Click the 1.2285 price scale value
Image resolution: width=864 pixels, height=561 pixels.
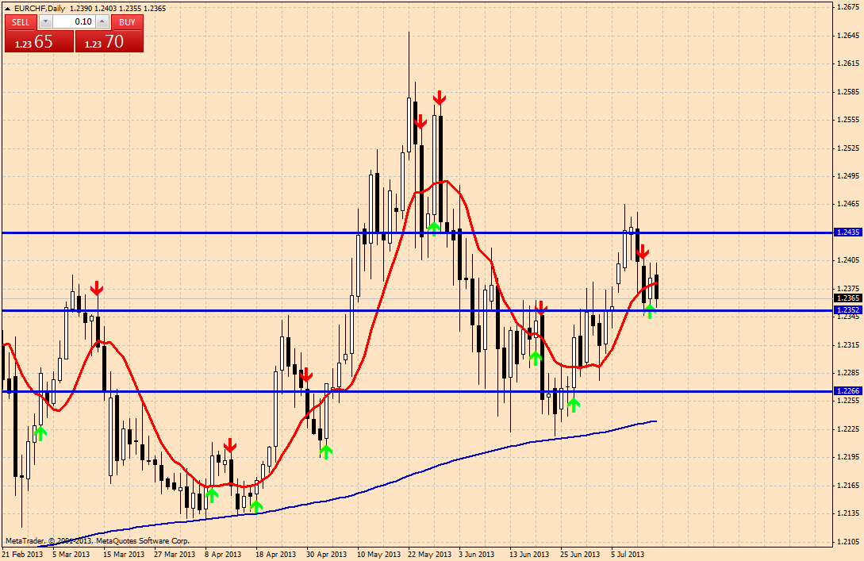[x=848, y=372]
